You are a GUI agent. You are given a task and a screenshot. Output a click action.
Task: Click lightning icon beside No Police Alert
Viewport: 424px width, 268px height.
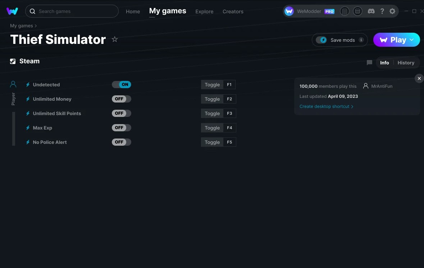28,142
